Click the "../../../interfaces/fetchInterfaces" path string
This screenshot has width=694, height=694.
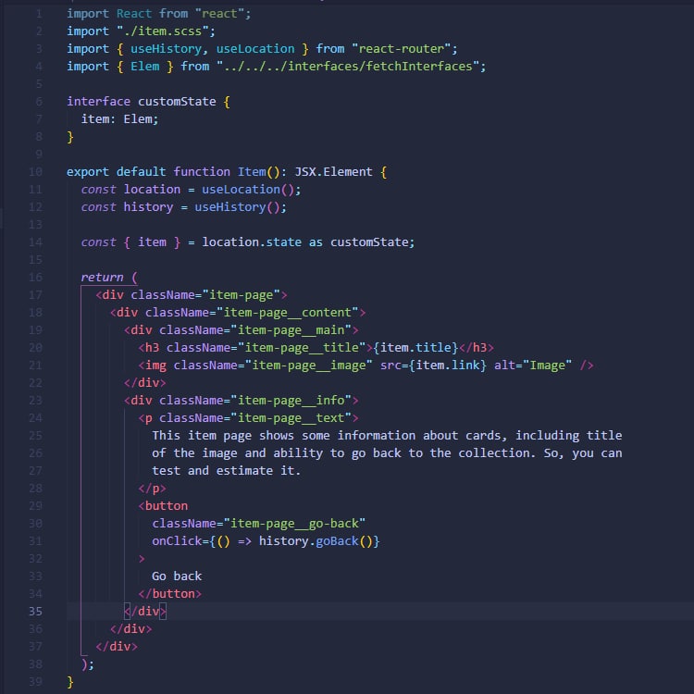348,67
